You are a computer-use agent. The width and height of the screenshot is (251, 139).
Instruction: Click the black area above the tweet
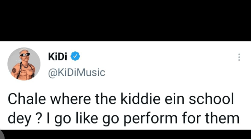(x=125, y=20)
